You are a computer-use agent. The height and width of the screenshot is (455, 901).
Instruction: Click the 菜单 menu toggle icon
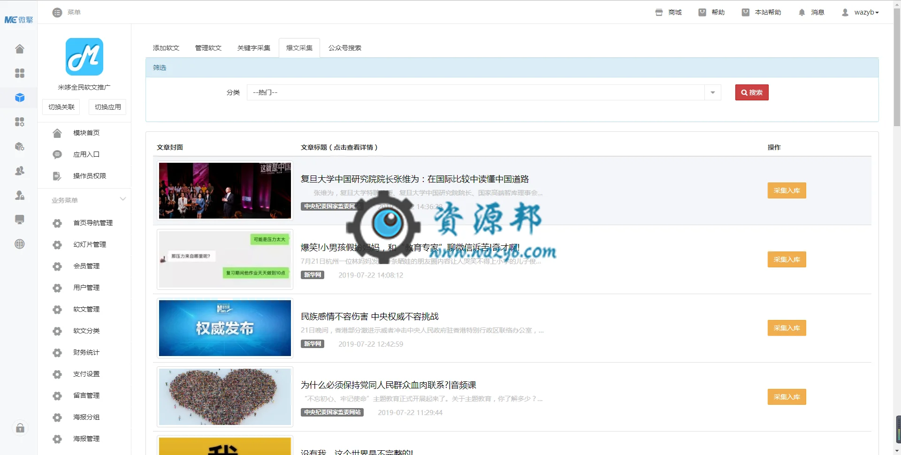[x=57, y=12]
